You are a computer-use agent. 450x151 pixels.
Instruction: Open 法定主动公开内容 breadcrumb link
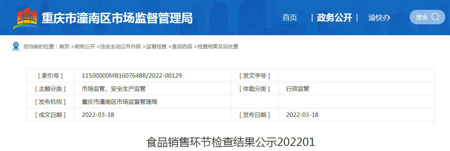pyautogui.click(x=120, y=46)
